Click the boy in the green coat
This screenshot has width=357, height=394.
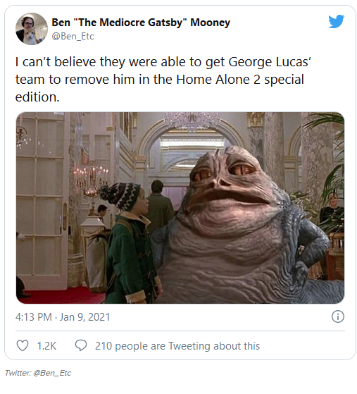pyautogui.click(x=130, y=244)
